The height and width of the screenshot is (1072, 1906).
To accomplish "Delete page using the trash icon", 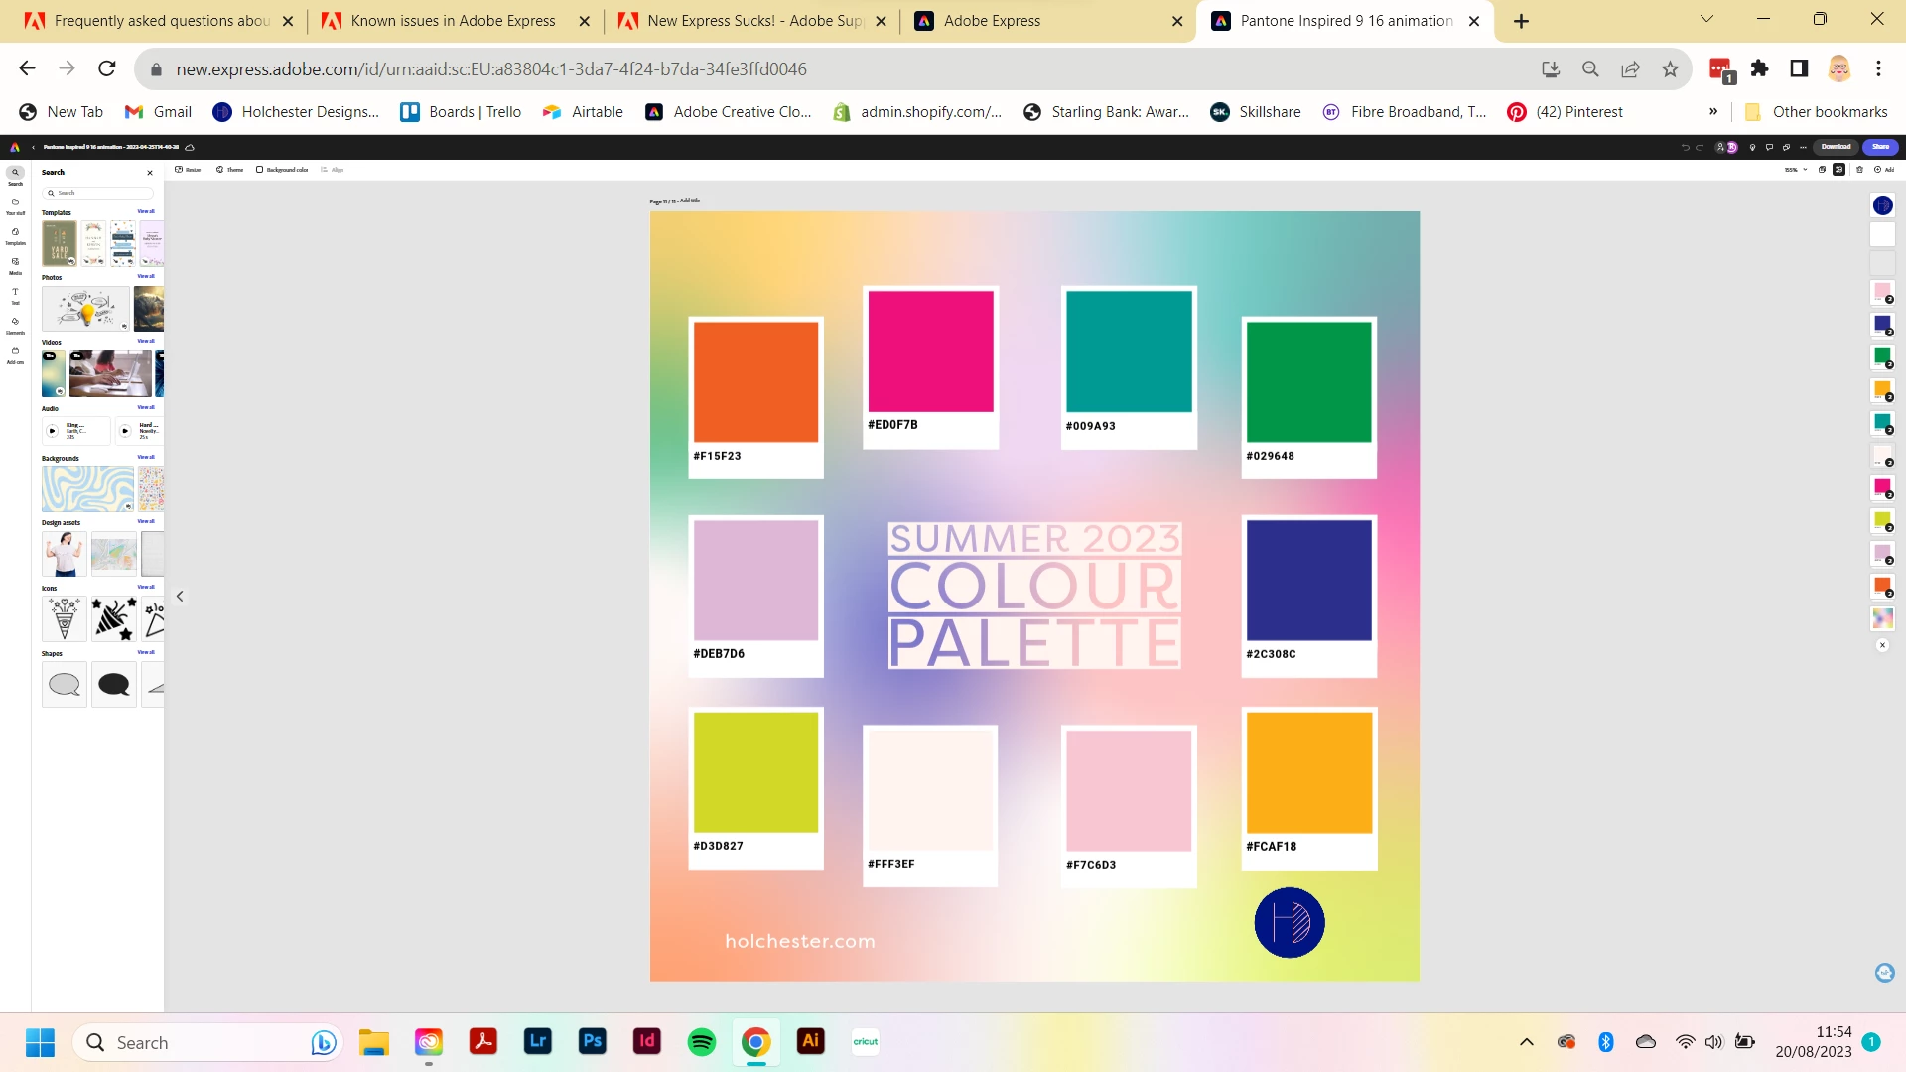I will pos(1859,170).
